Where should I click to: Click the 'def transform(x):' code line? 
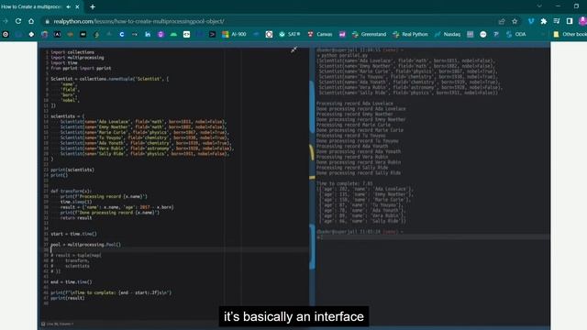click(71, 191)
